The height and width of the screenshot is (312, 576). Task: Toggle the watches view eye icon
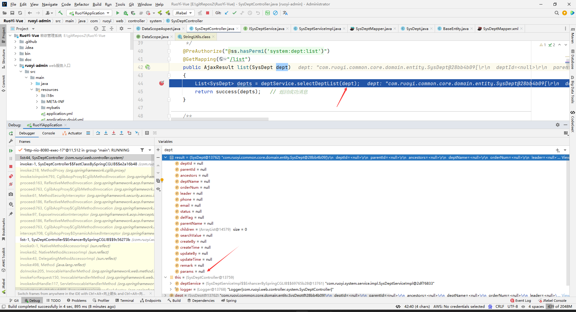tap(158, 189)
